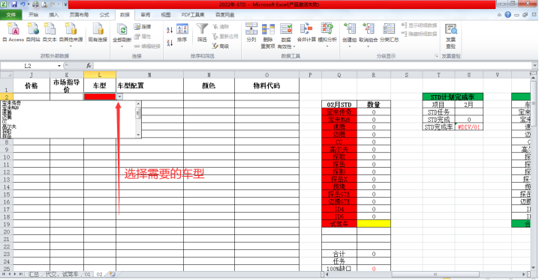The width and height of the screenshot is (539, 280).
Task: Expand the 全部刷新 dropdown arrow
Action: (x=122, y=46)
